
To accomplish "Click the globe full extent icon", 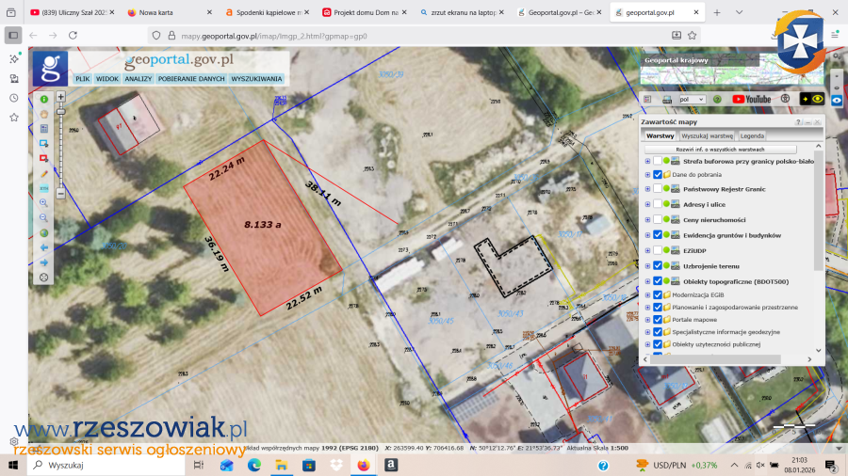I will tap(43, 232).
